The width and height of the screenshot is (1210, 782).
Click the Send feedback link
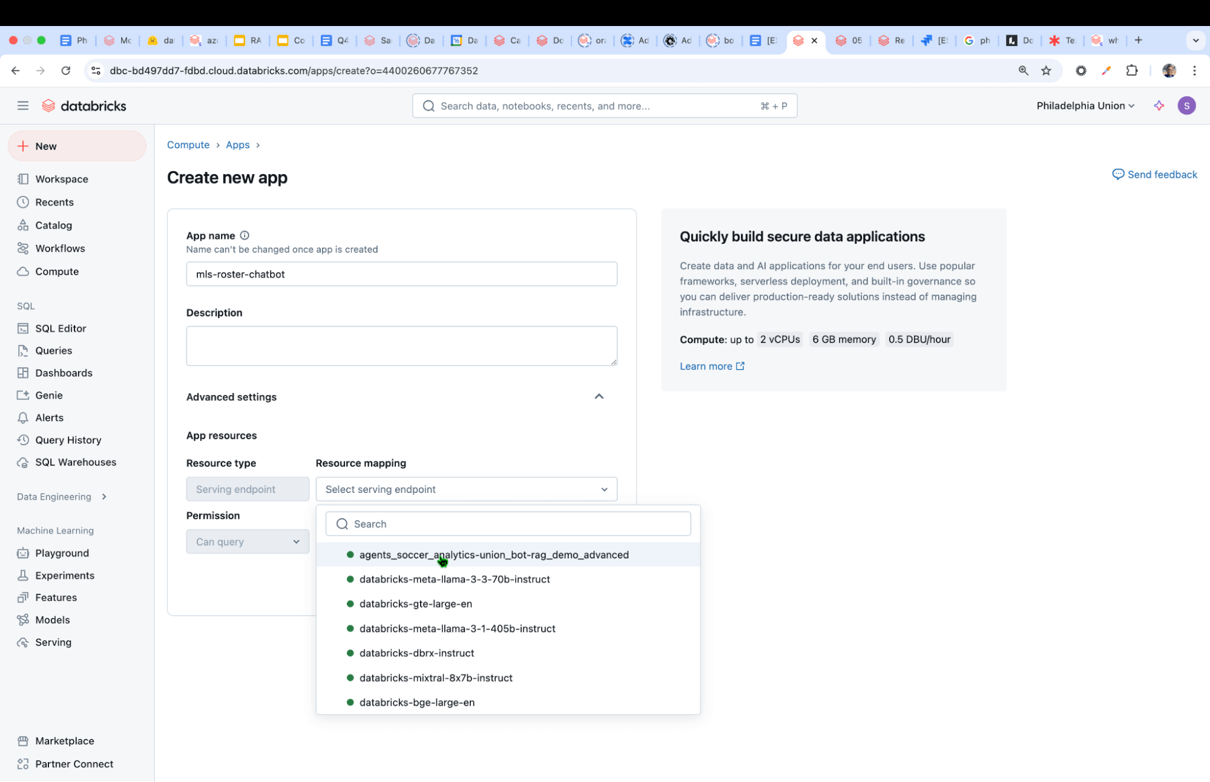pyautogui.click(x=1155, y=174)
